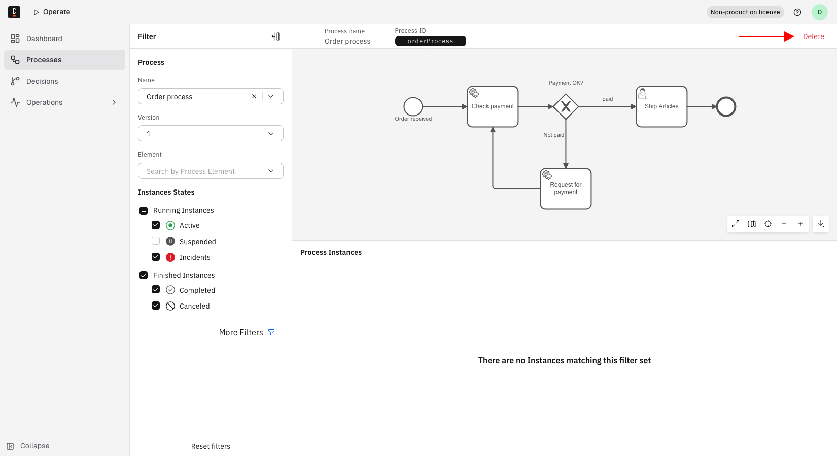
Task: Click the orderProcess ID badge
Action: [x=430, y=41]
